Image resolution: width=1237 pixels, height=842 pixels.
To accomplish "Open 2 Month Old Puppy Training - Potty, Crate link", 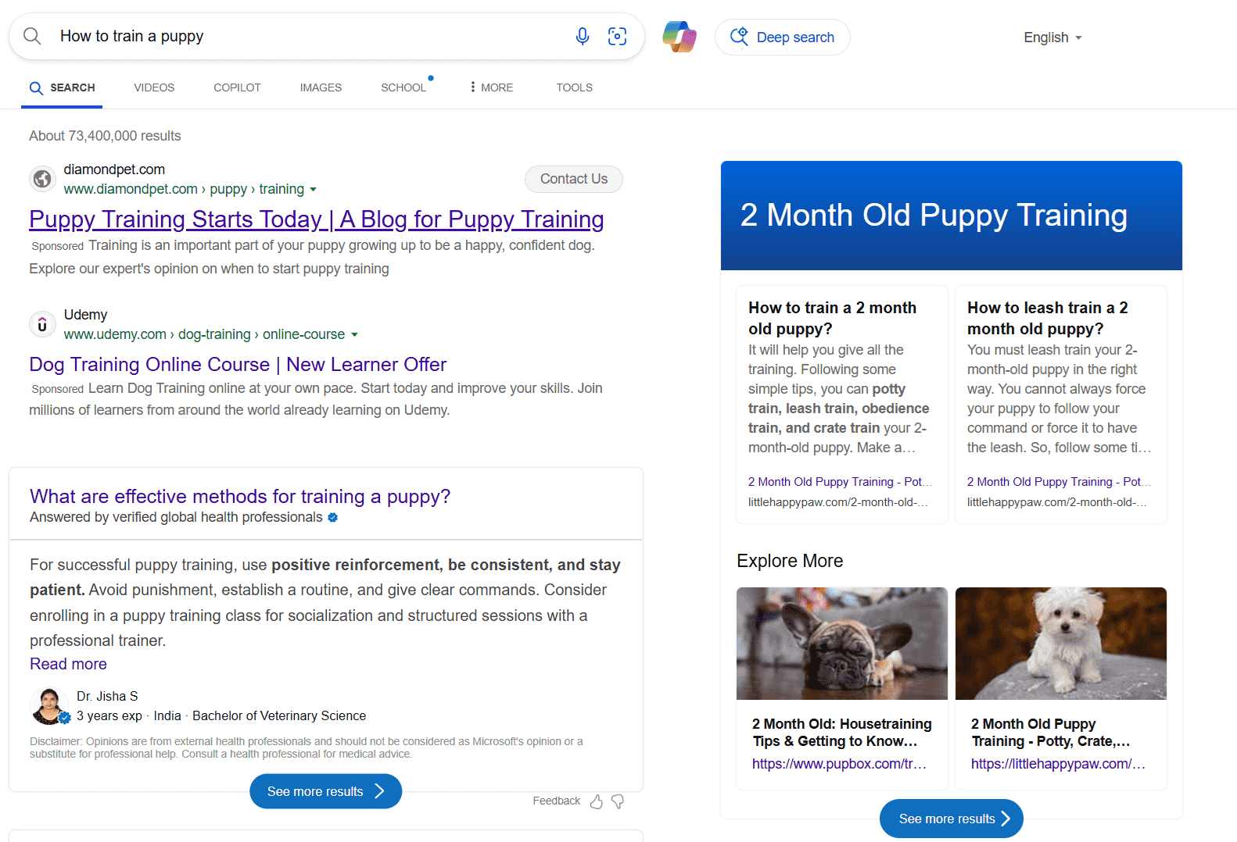I will pos(1050,733).
